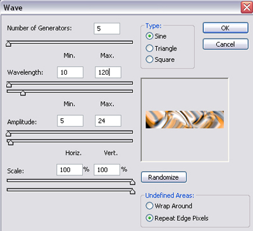The image size is (253, 231).
Task: Click the Horizontal Scale slider handle
Action: [132, 182]
